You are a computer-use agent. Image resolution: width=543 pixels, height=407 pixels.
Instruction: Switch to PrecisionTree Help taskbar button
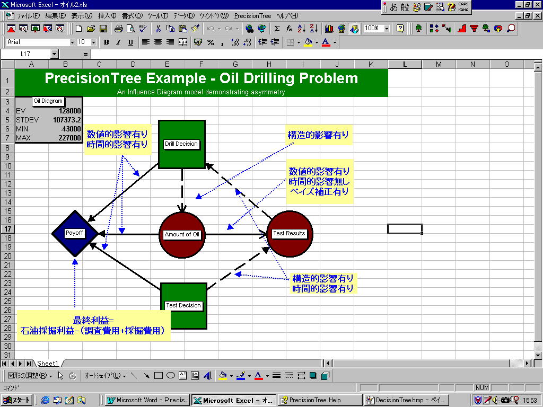coord(320,400)
